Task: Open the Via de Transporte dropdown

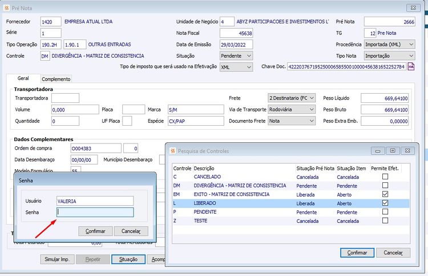Action: (310, 110)
